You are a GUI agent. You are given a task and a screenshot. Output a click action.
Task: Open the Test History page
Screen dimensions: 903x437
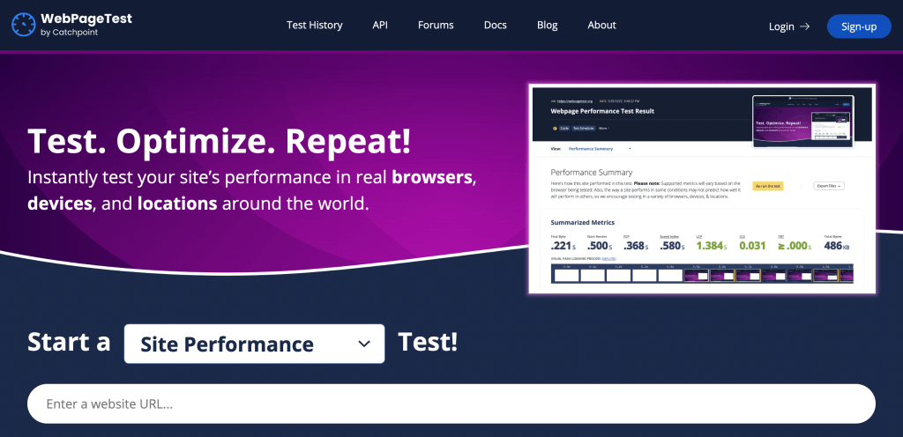(315, 26)
